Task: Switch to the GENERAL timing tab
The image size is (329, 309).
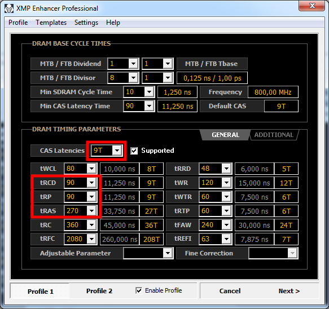Action: click(x=225, y=135)
